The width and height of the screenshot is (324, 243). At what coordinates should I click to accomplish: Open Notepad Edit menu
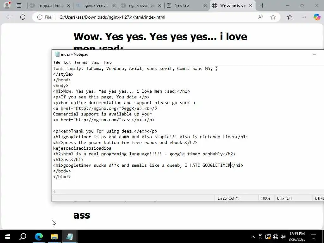(x=67, y=62)
